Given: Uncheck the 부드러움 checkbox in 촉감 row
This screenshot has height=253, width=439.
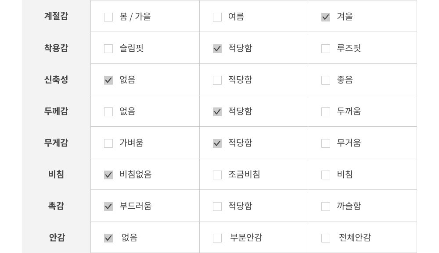Looking at the screenshot, I should pyautogui.click(x=108, y=207).
